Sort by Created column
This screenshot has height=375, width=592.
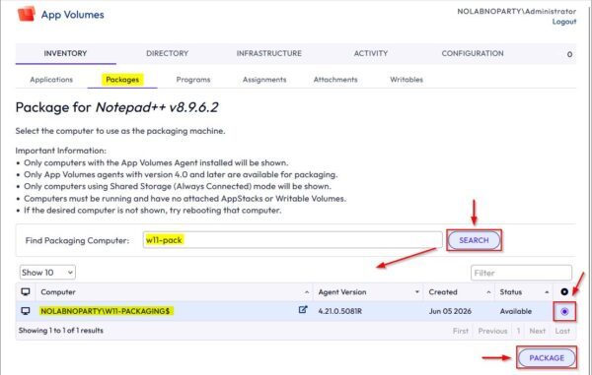[x=459, y=291]
